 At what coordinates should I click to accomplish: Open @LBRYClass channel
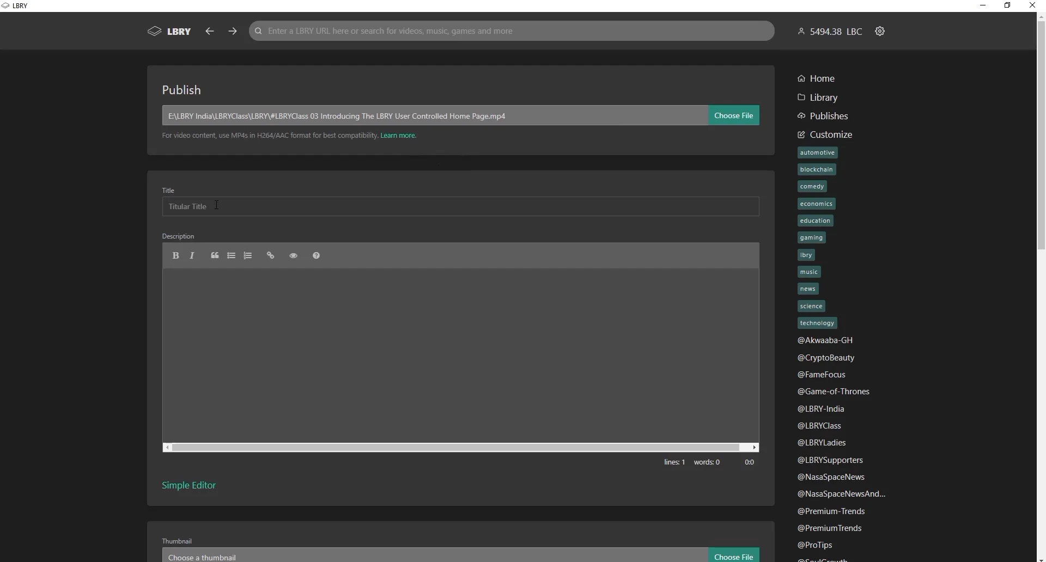(x=819, y=426)
